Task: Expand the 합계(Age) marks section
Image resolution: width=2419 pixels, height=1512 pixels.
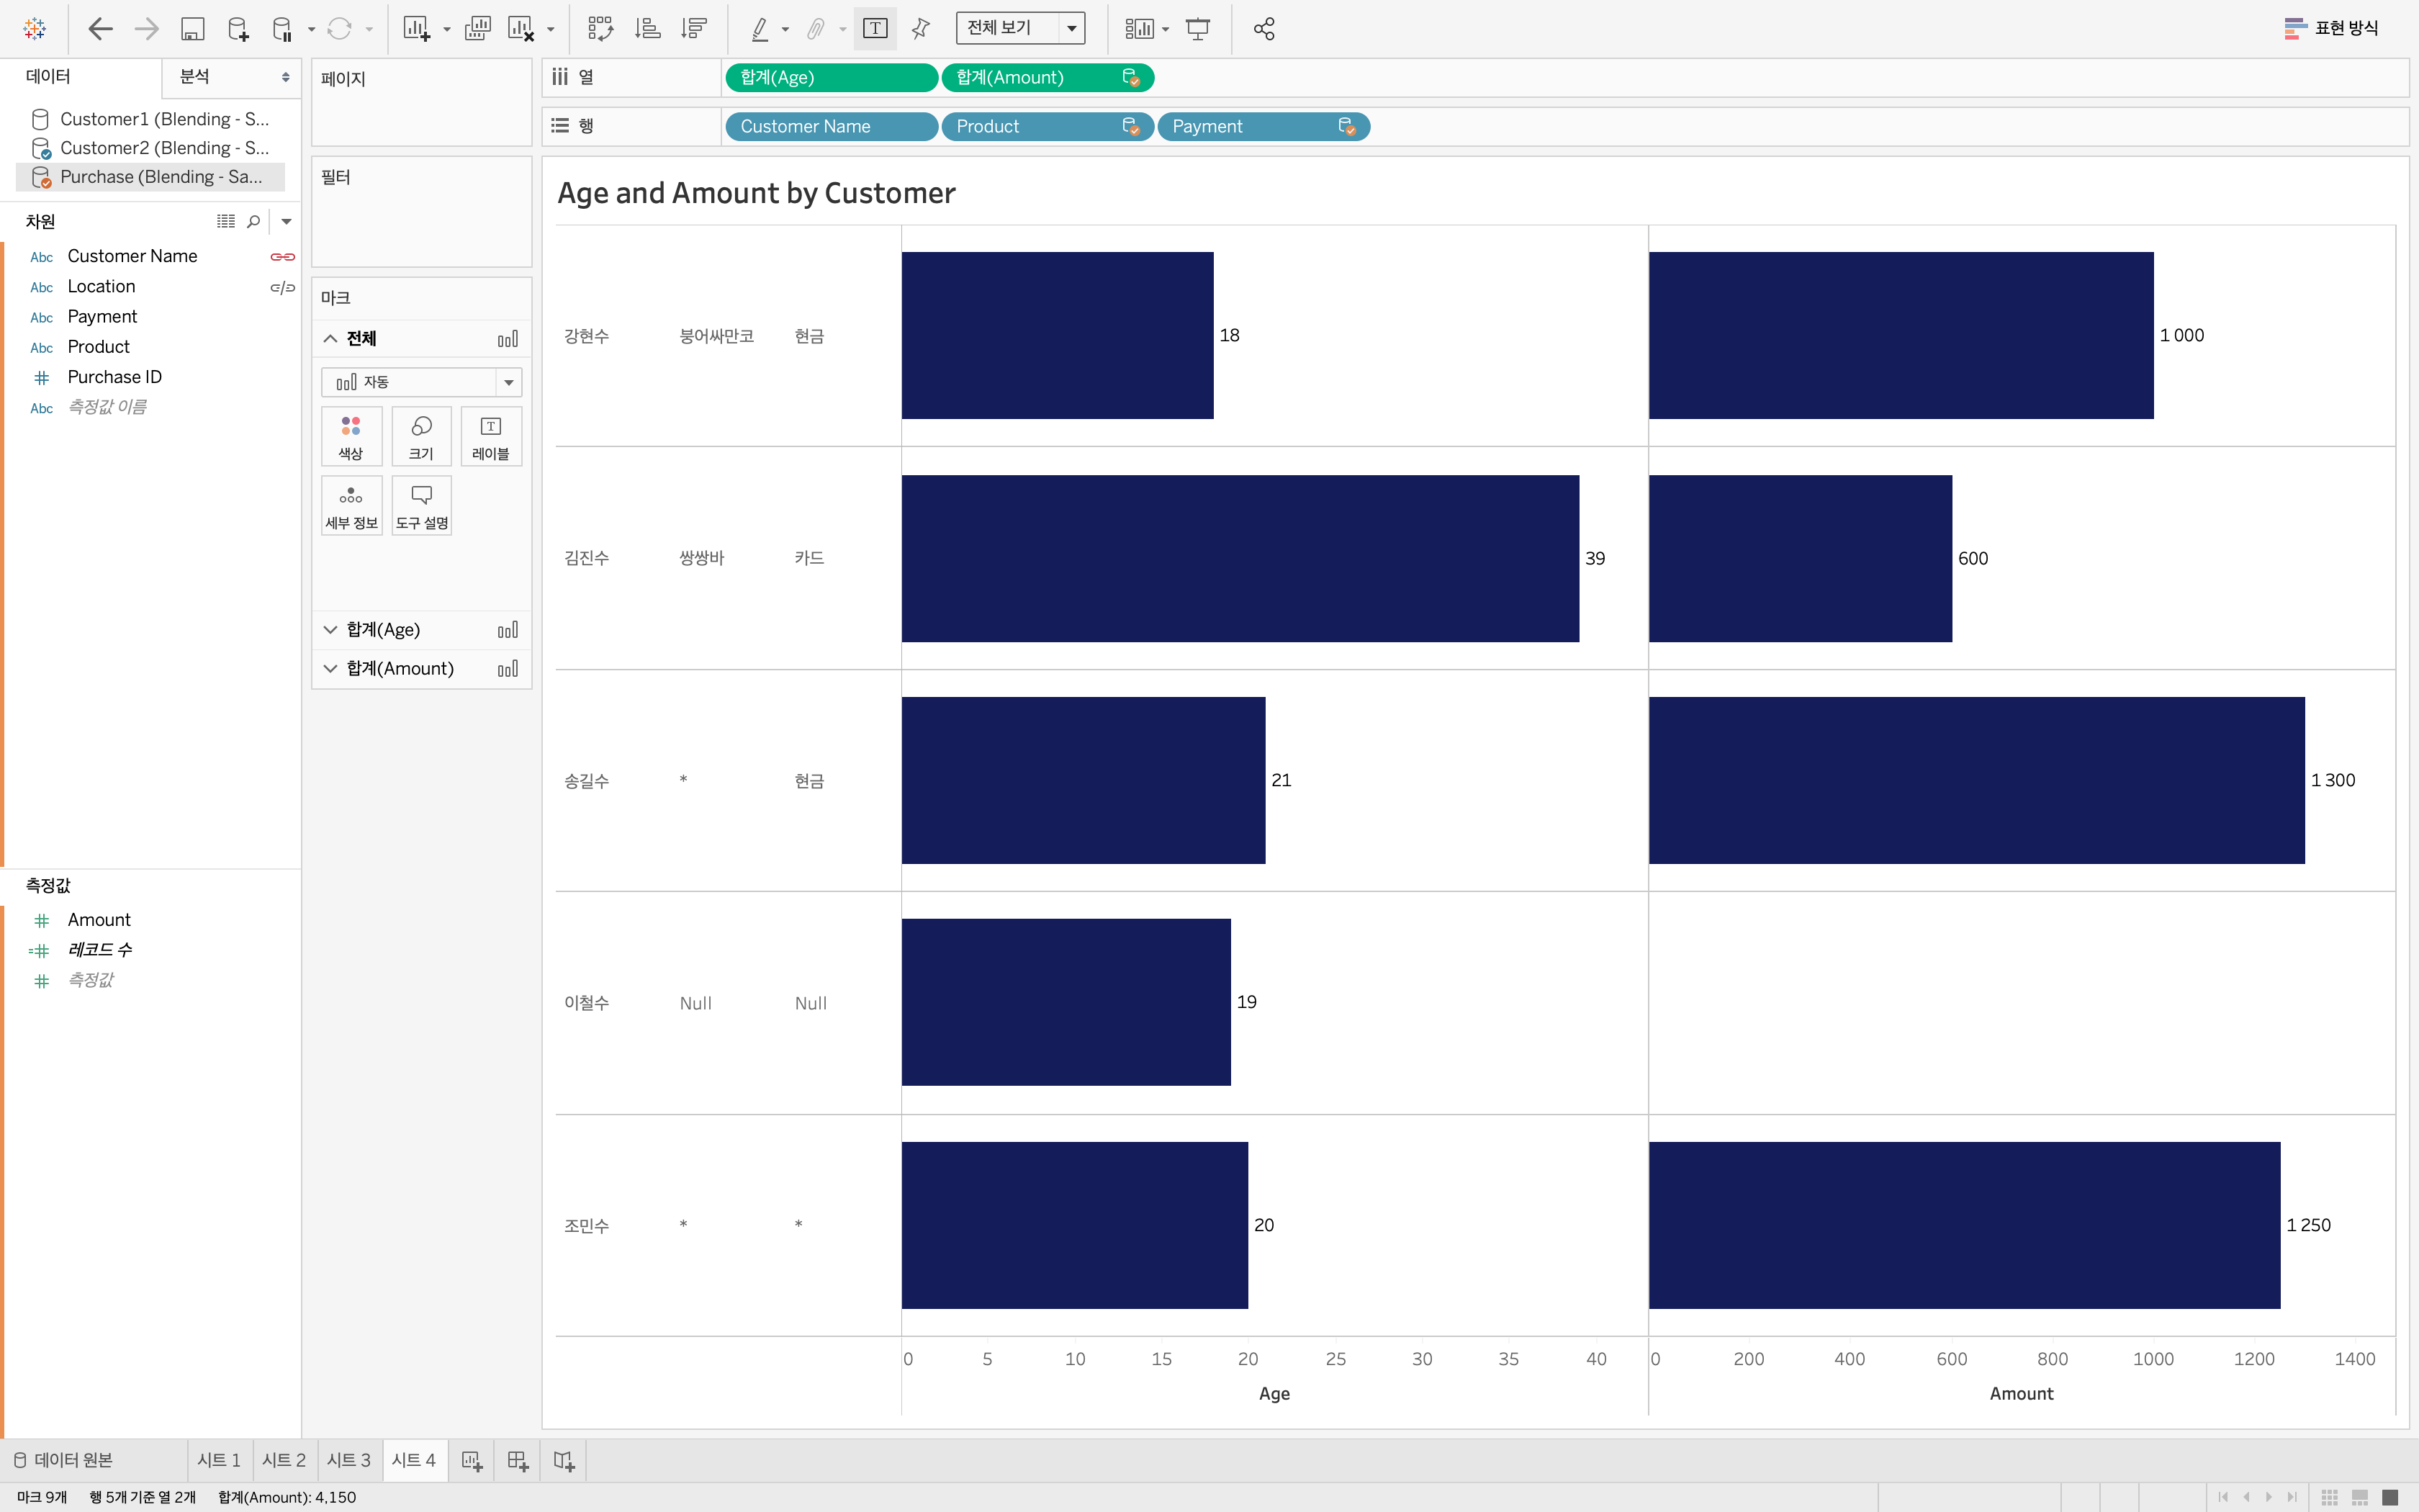Action: tap(330, 630)
